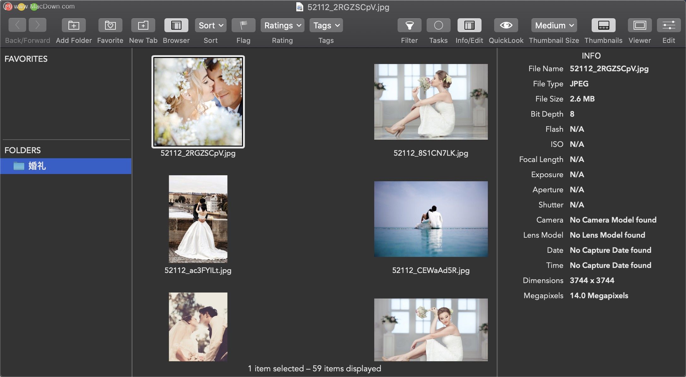Click the Filter funnel icon

click(x=410, y=25)
